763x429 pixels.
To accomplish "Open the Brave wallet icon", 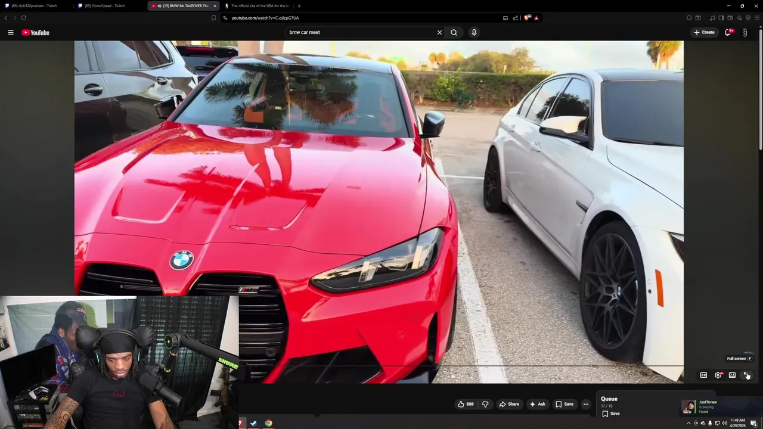I will 730,18.
